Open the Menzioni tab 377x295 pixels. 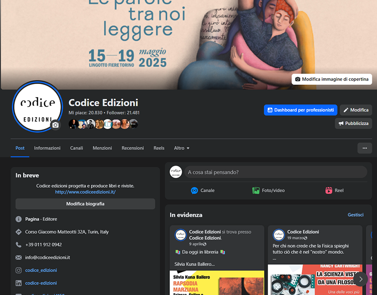tap(102, 148)
